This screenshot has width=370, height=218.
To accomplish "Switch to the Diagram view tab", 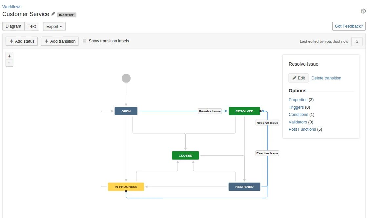I will (x=13, y=26).
